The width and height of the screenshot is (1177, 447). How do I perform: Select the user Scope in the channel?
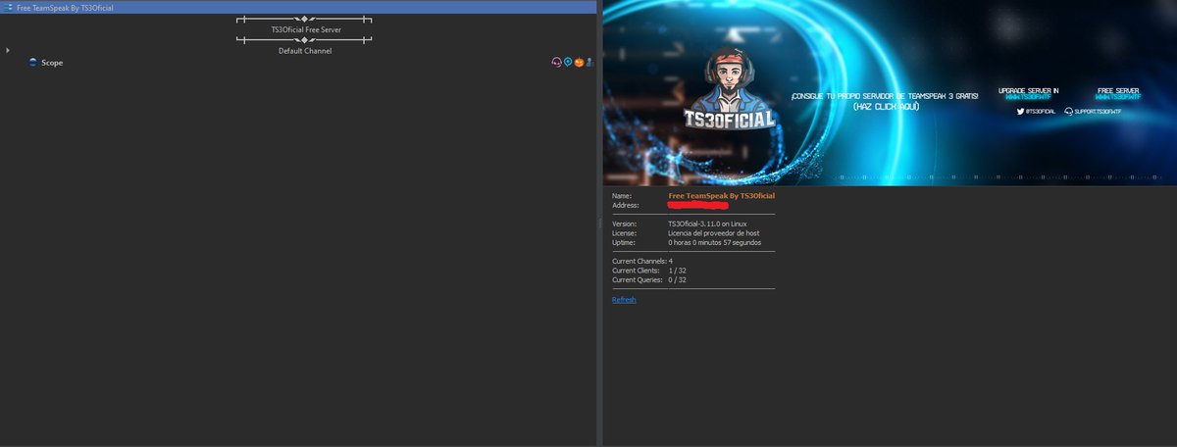tap(52, 63)
